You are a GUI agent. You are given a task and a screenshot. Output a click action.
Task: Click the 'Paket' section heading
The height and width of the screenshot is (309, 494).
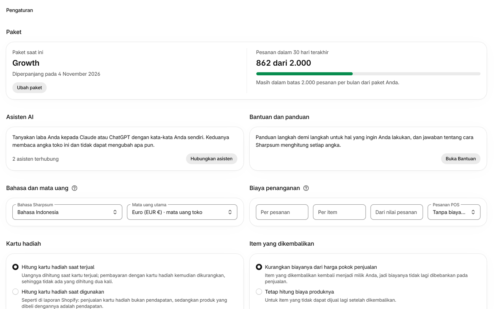(x=14, y=32)
